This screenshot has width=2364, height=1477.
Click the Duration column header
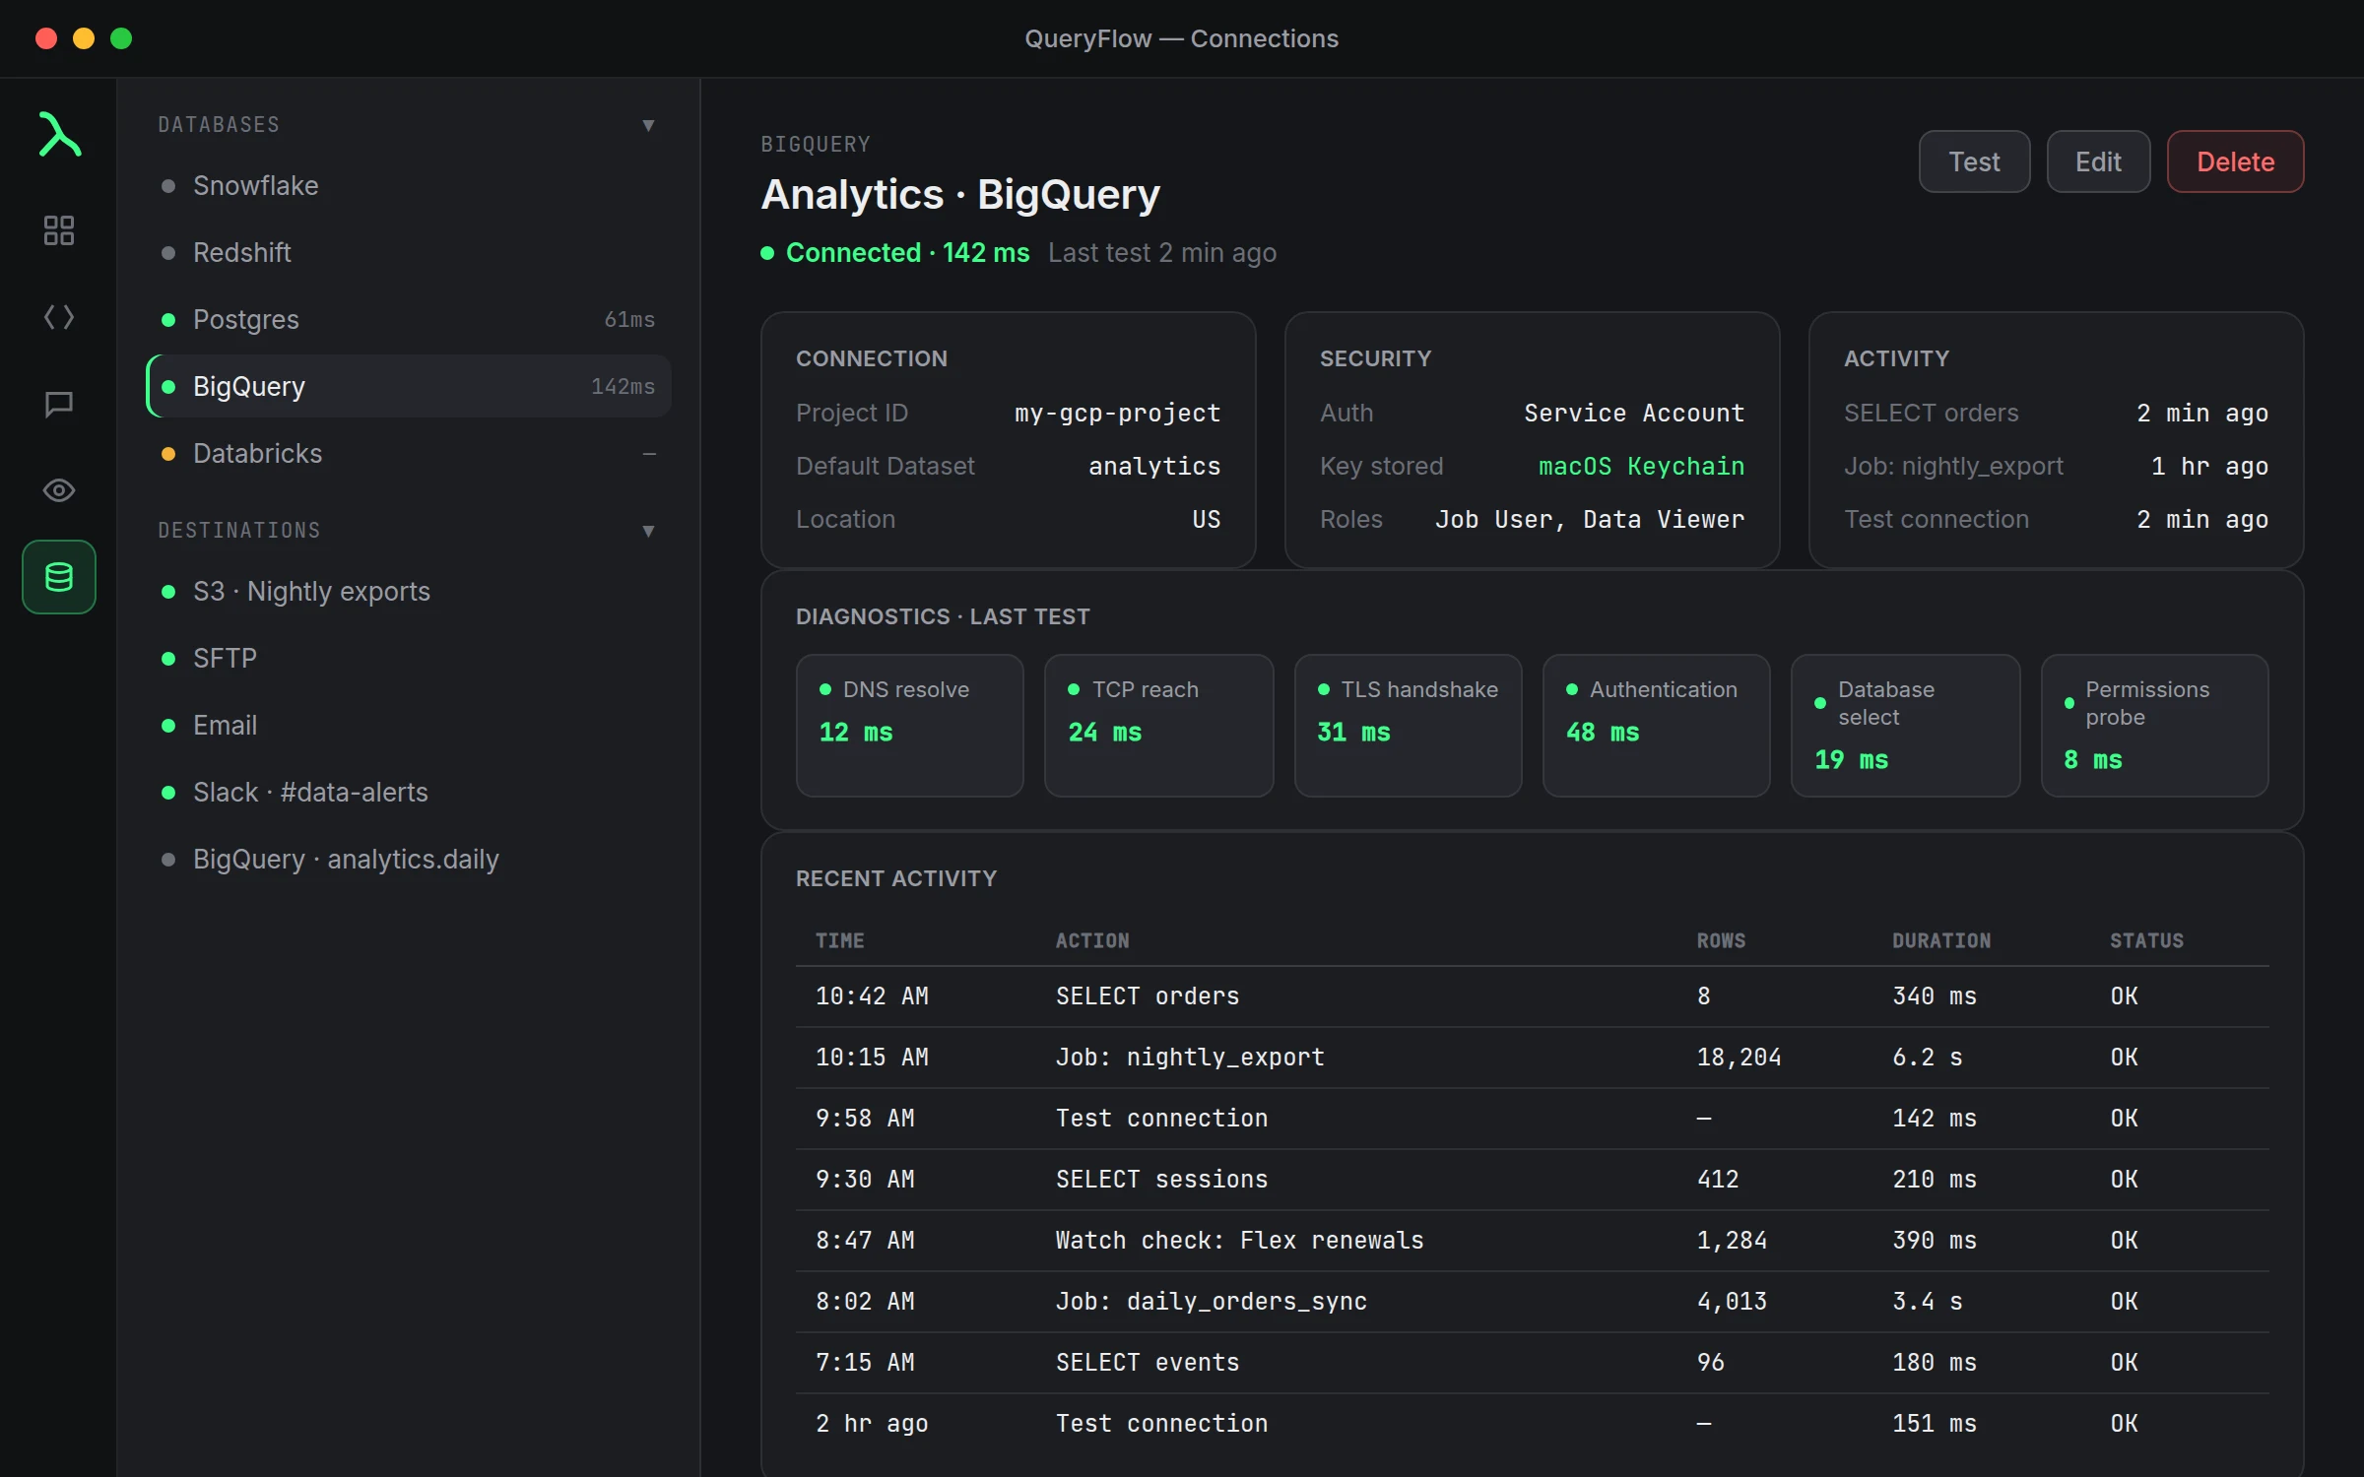(1940, 940)
